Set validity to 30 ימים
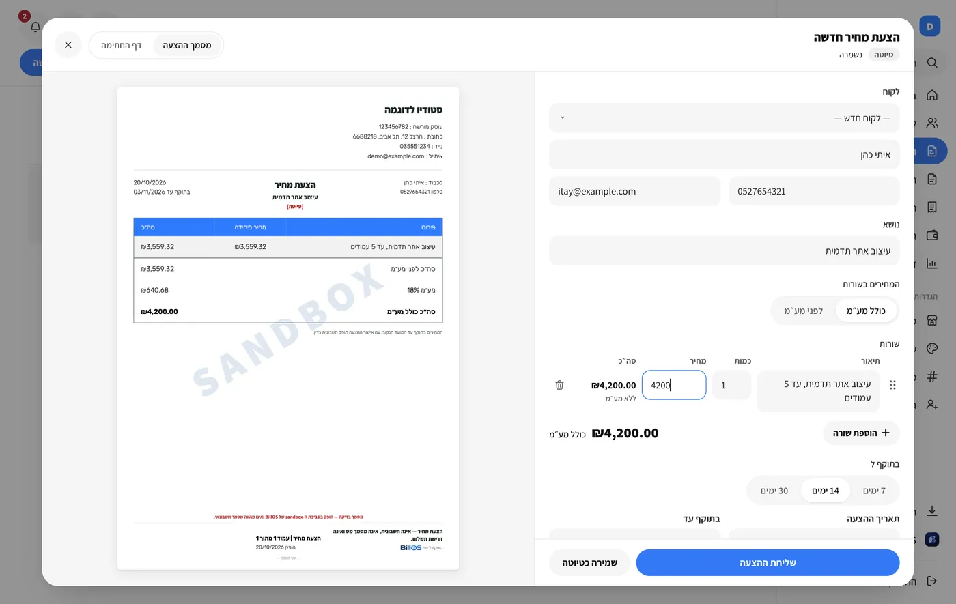The image size is (956, 604). coord(774,491)
